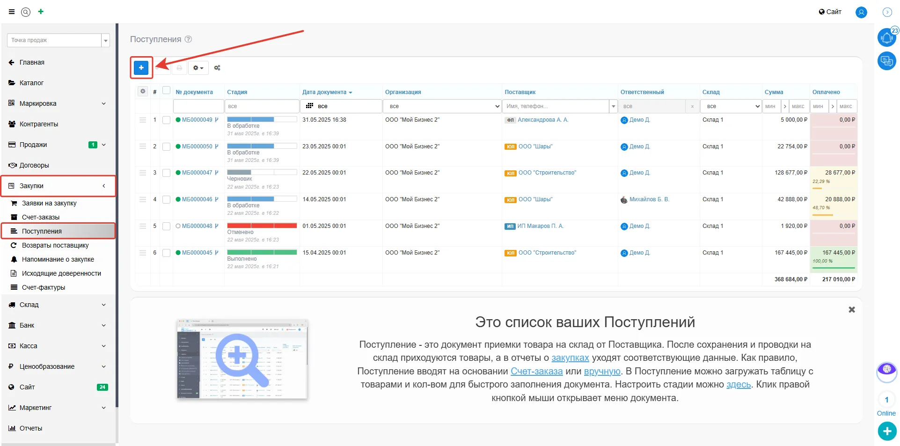Expand the Точка продаж dropdown
900x446 pixels.
(105, 41)
